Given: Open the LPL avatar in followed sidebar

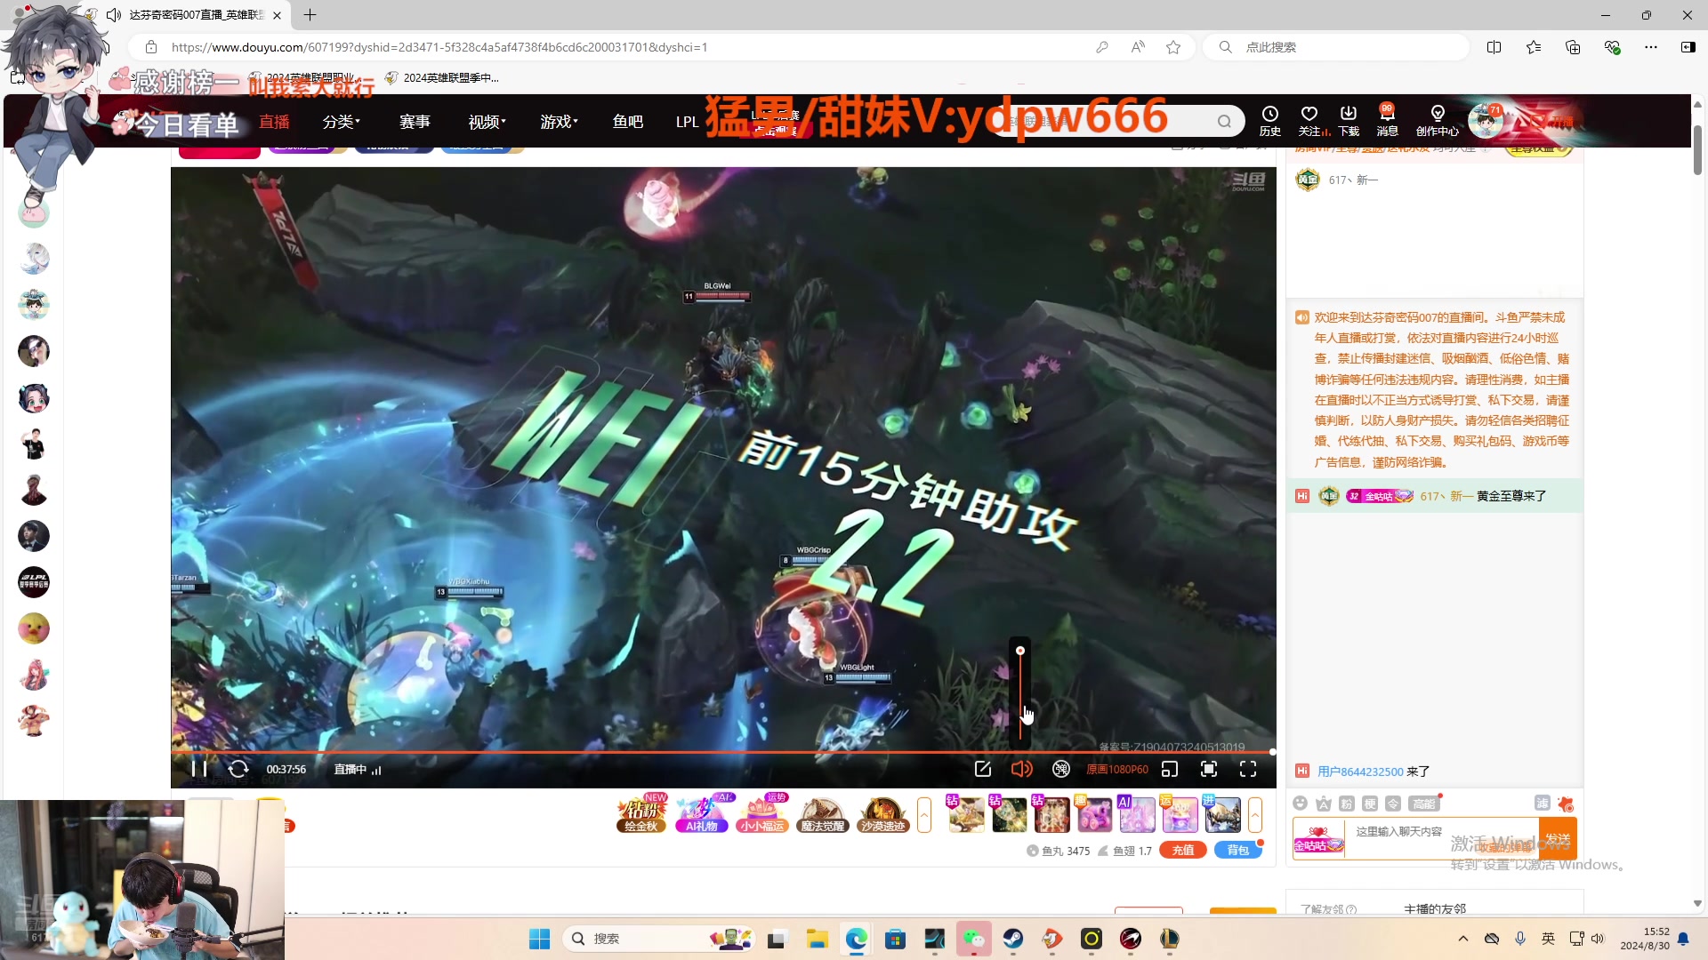Looking at the screenshot, I should coord(34,583).
